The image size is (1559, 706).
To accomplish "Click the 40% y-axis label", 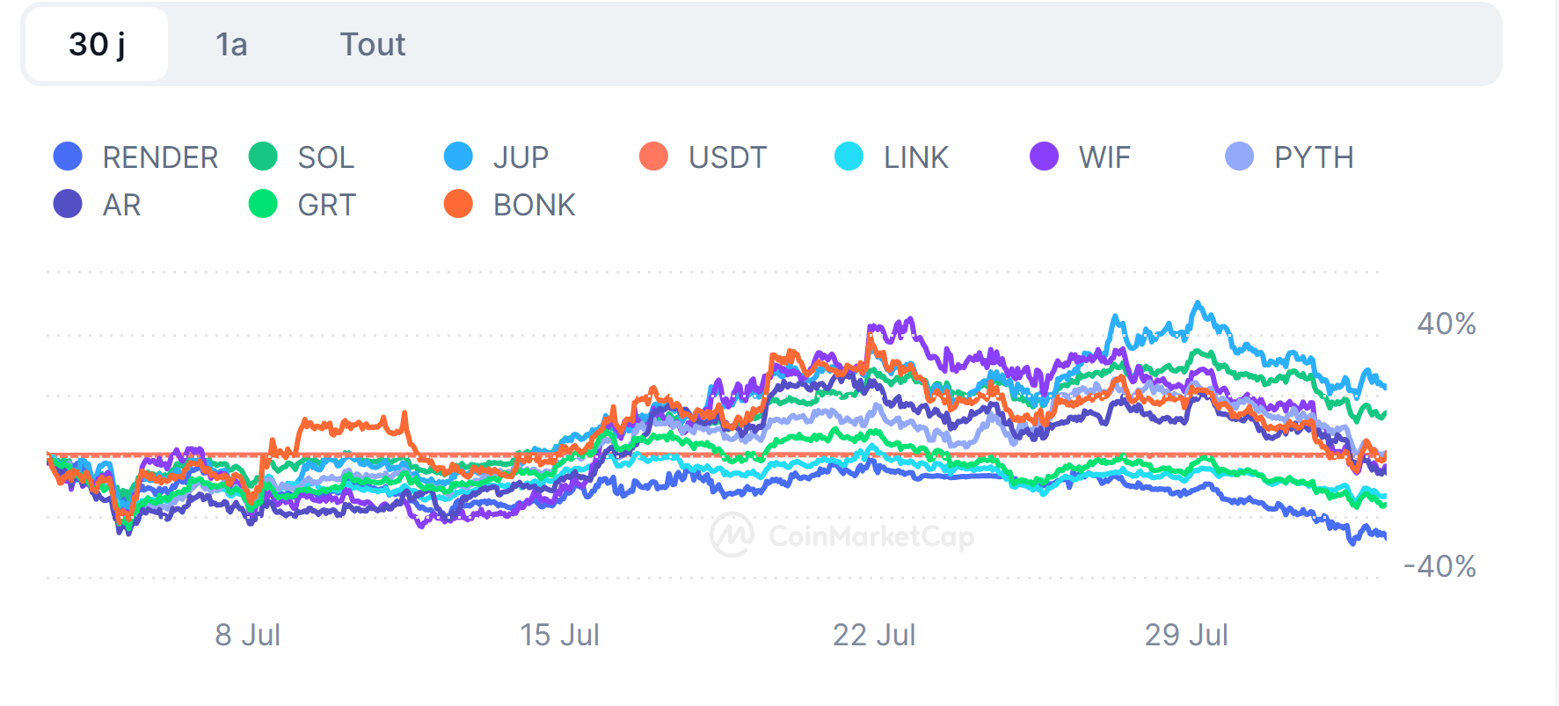I will [x=1446, y=324].
